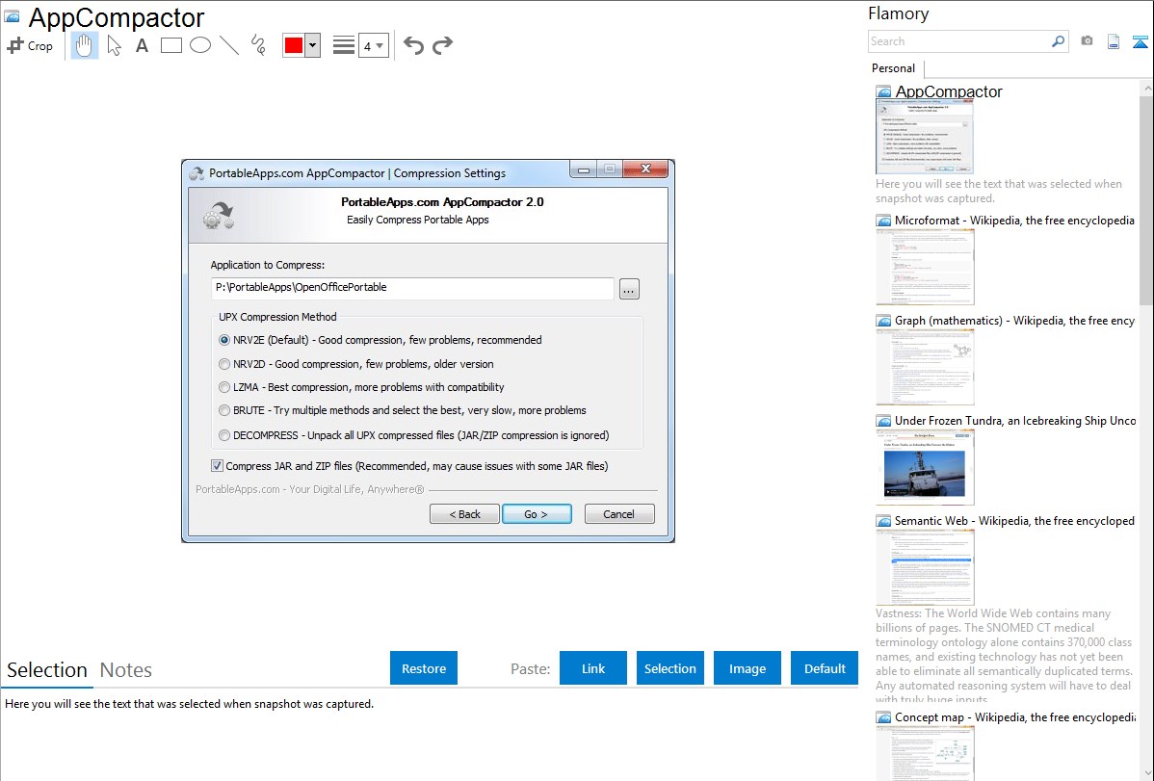Choose the text annotation tool
1154x781 pixels.
(142, 45)
